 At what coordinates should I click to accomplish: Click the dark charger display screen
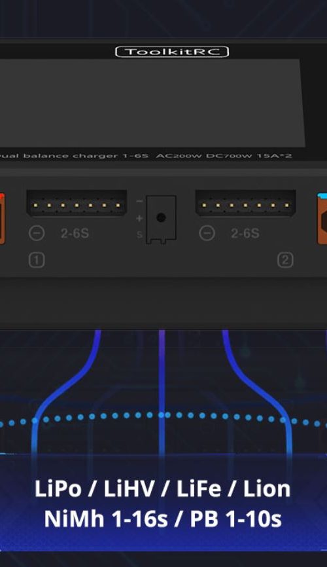point(152,103)
